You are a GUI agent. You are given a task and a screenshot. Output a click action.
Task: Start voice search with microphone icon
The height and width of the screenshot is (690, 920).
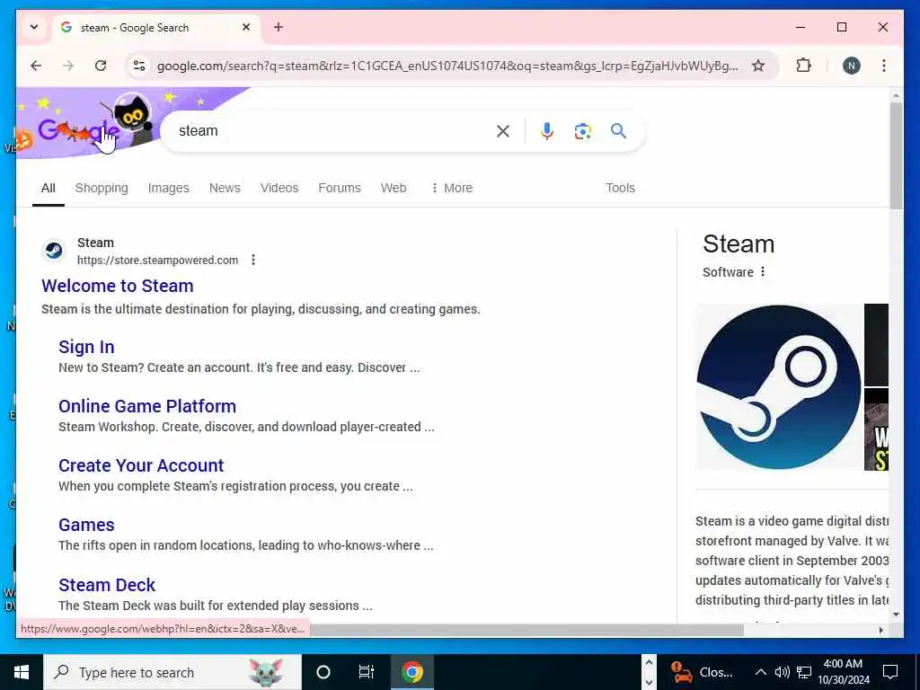547,131
